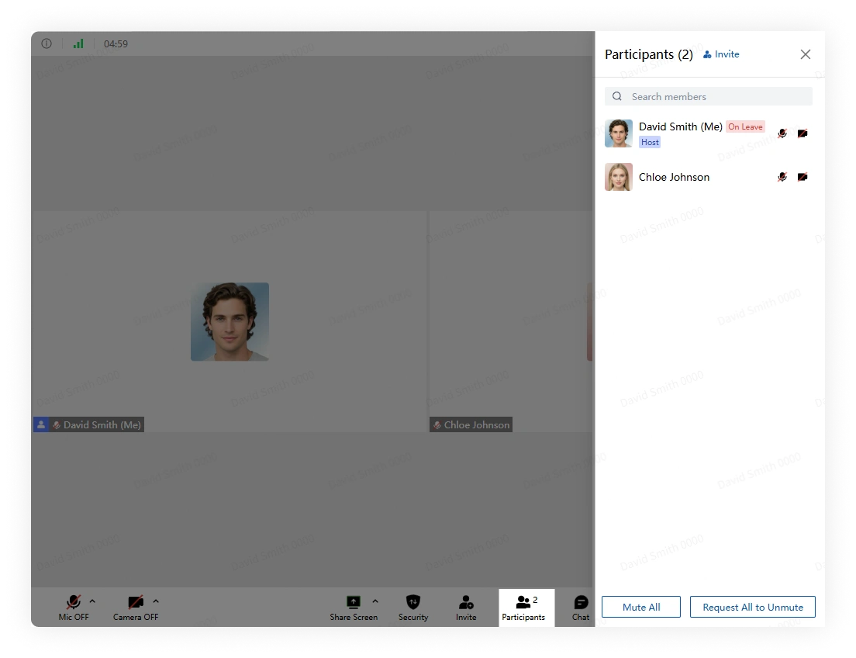The height and width of the screenshot is (658, 856).
Task: Turn on camera via Camera OFF button
Action: [x=136, y=608]
